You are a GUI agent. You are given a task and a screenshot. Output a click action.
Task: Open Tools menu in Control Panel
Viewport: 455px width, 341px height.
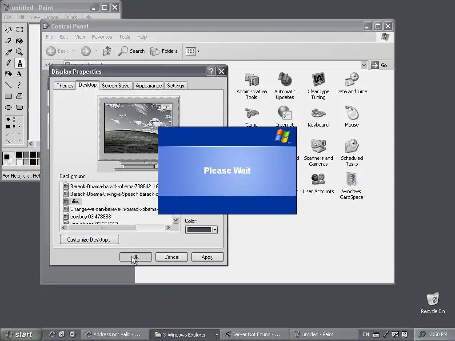click(124, 37)
